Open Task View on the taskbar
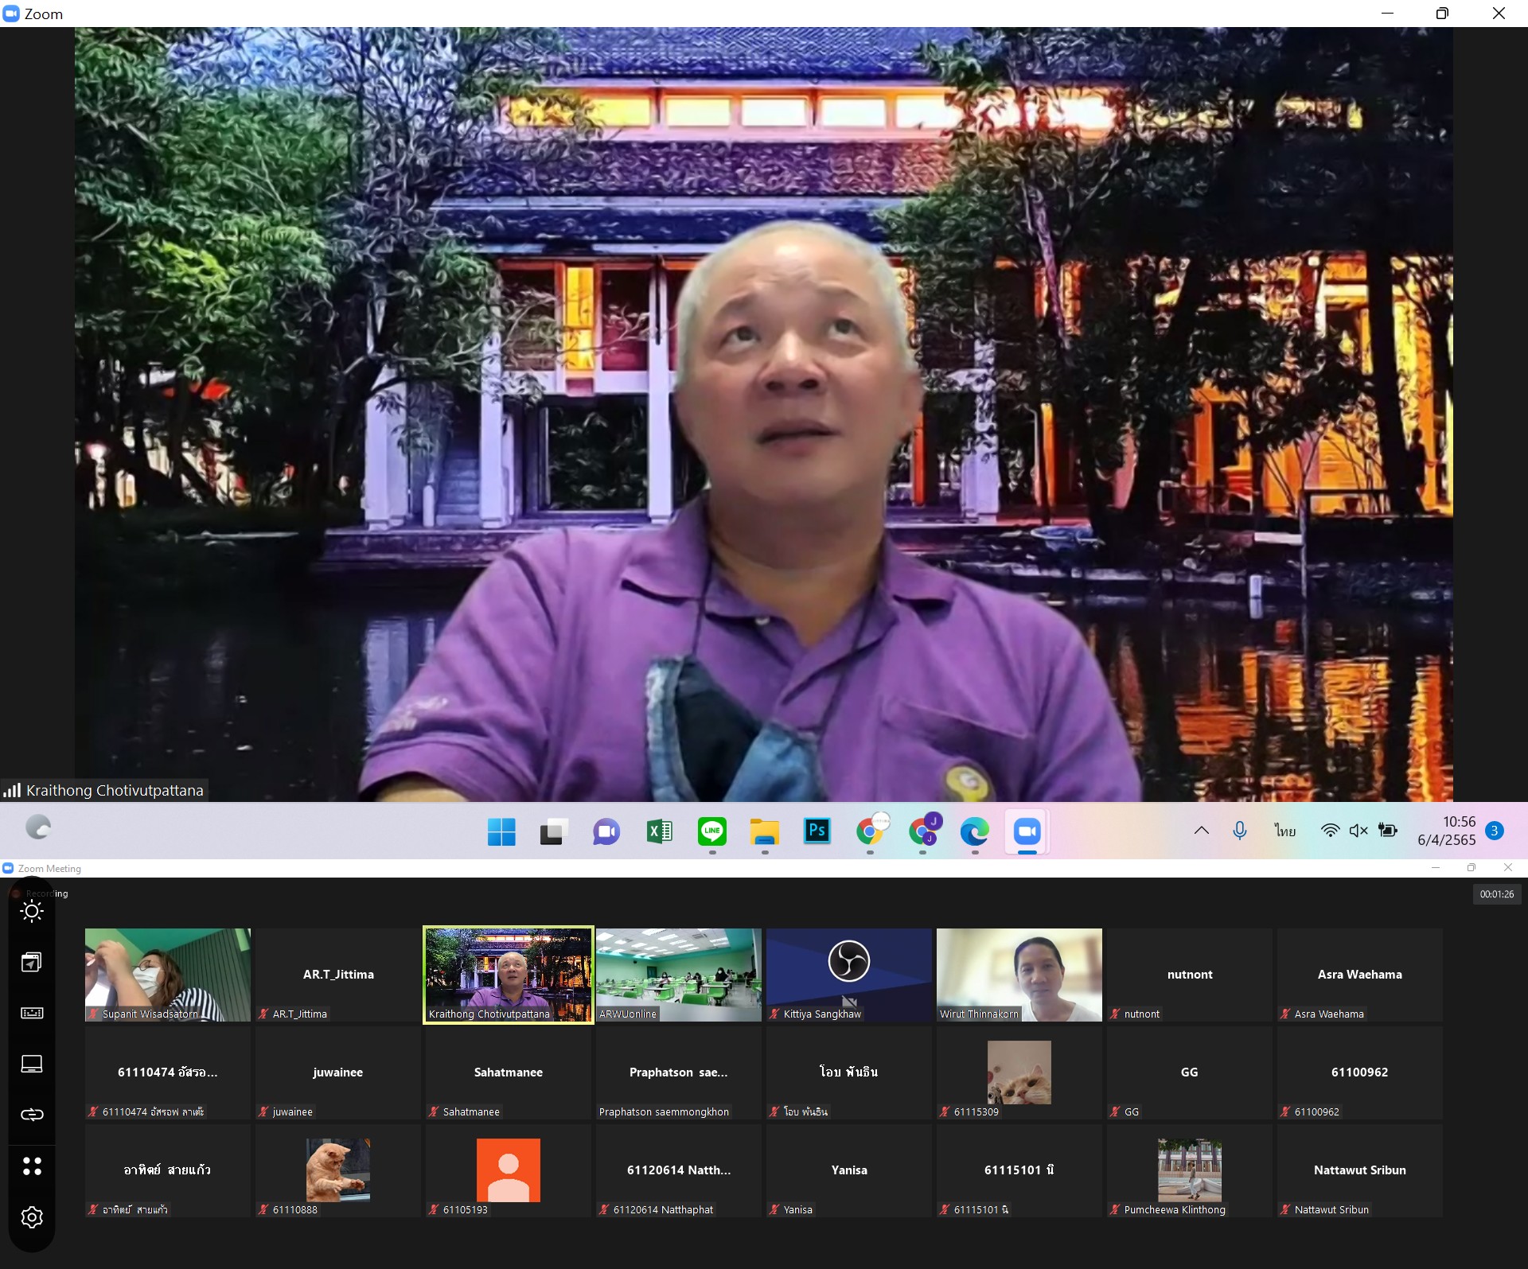The height and width of the screenshot is (1269, 1528). [x=554, y=831]
